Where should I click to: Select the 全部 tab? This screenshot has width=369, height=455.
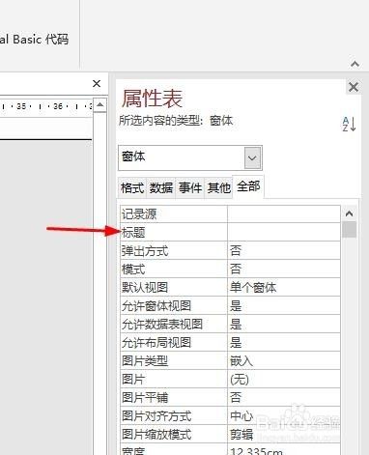(248, 186)
